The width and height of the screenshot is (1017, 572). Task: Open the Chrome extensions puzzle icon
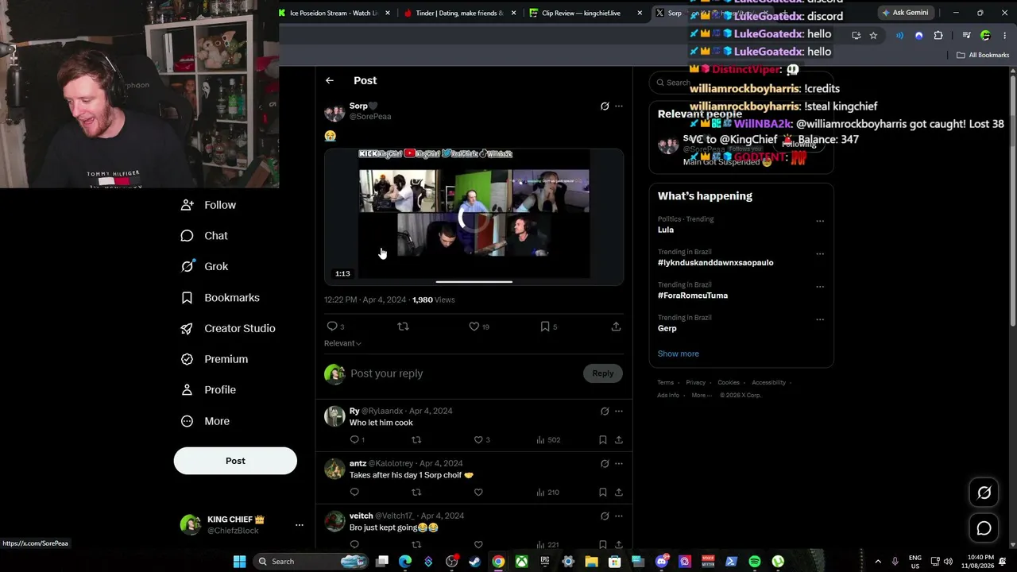coord(938,35)
